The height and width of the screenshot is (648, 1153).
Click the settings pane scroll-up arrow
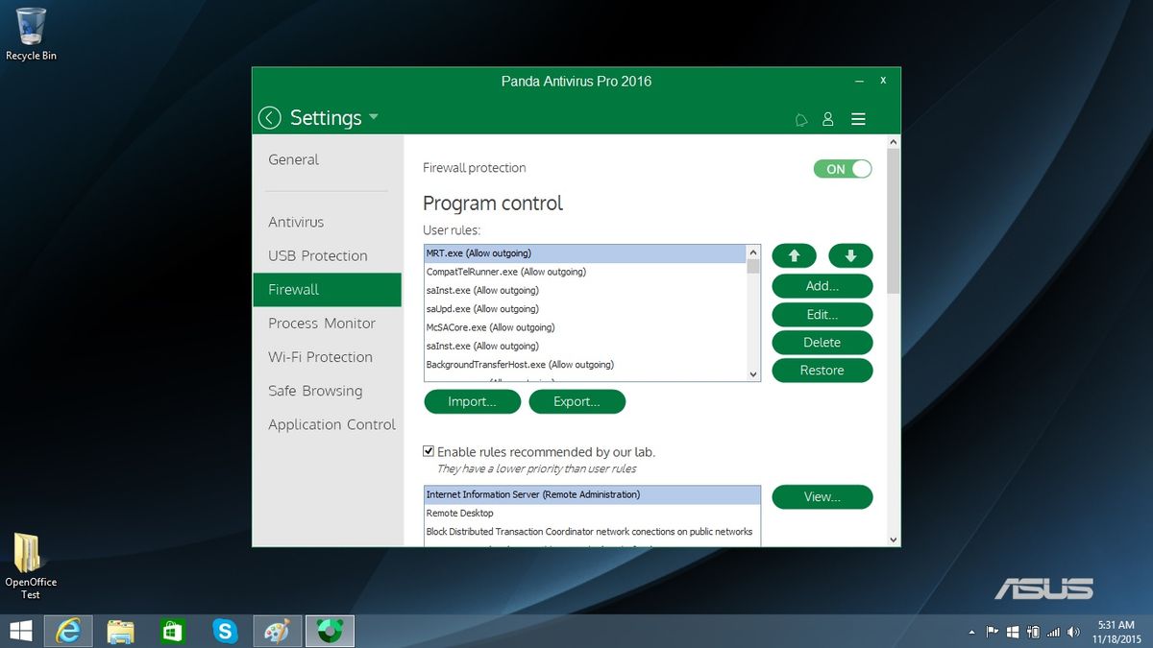[x=894, y=142]
